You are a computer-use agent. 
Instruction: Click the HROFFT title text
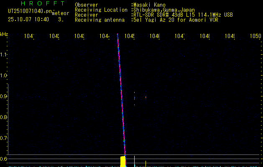(43, 3)
